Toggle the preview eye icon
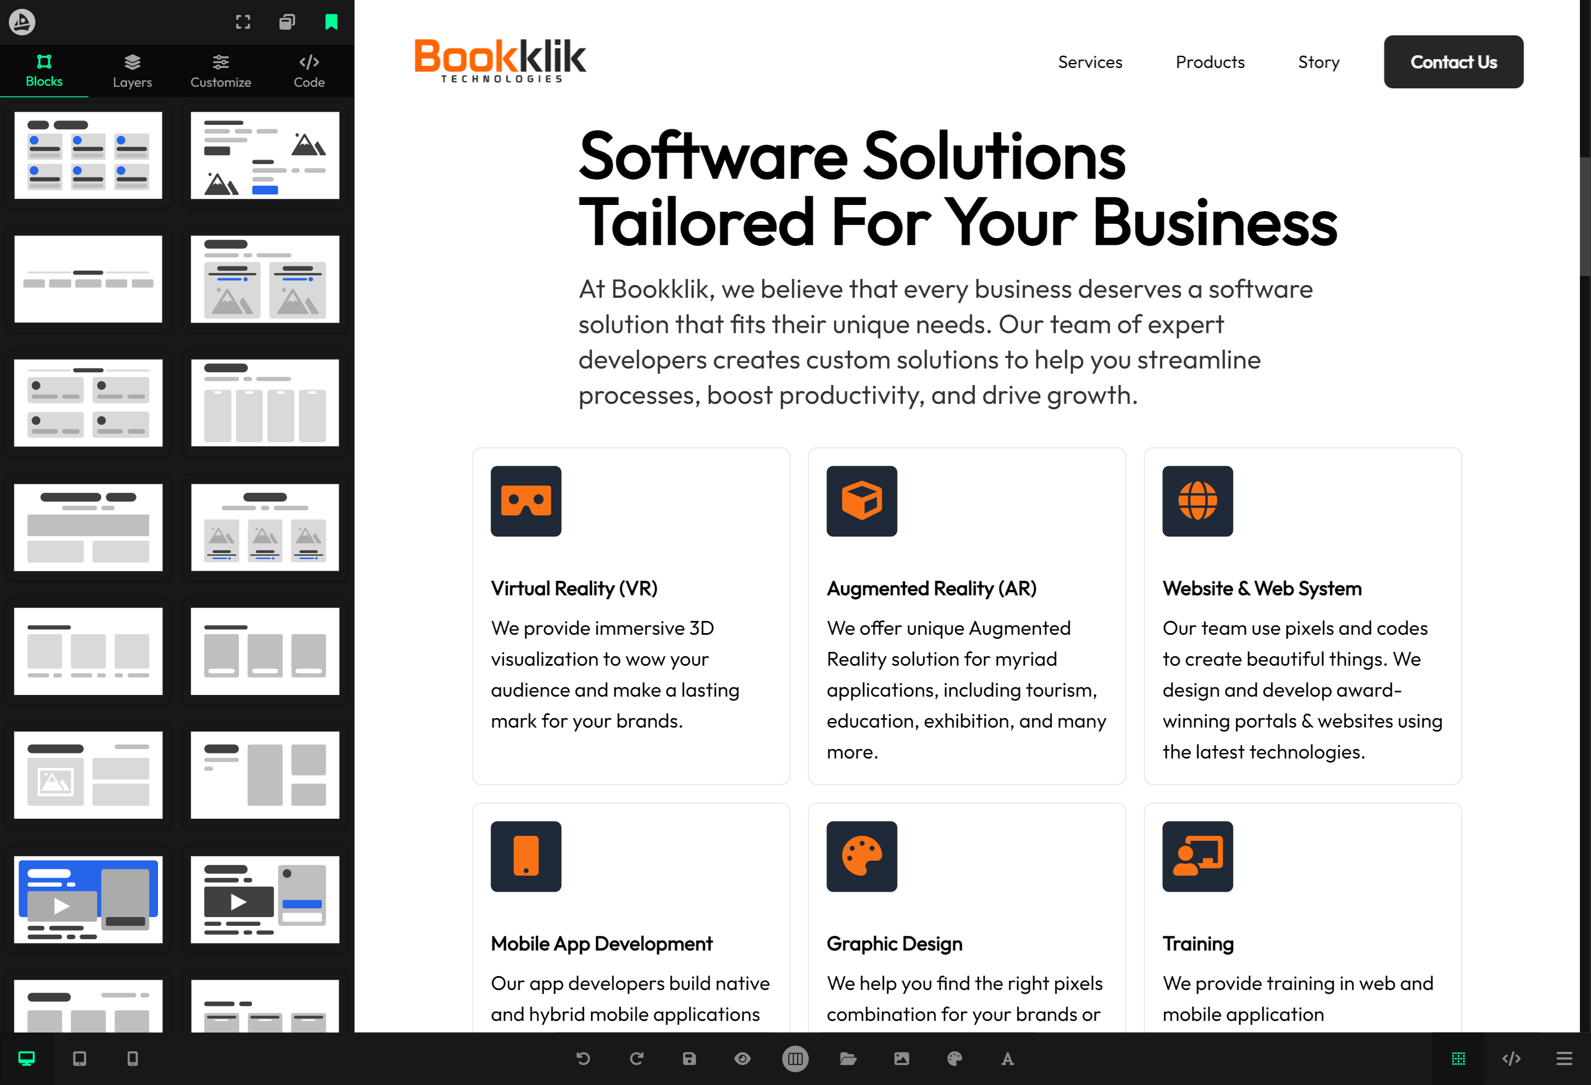 pos(742,1058)
